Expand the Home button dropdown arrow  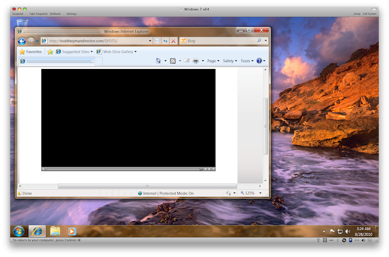coord(165,61)
